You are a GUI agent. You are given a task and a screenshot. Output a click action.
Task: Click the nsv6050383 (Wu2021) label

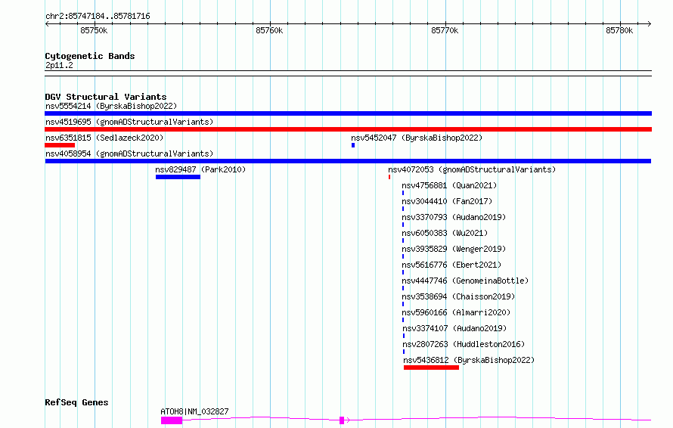tap(445, 233)
